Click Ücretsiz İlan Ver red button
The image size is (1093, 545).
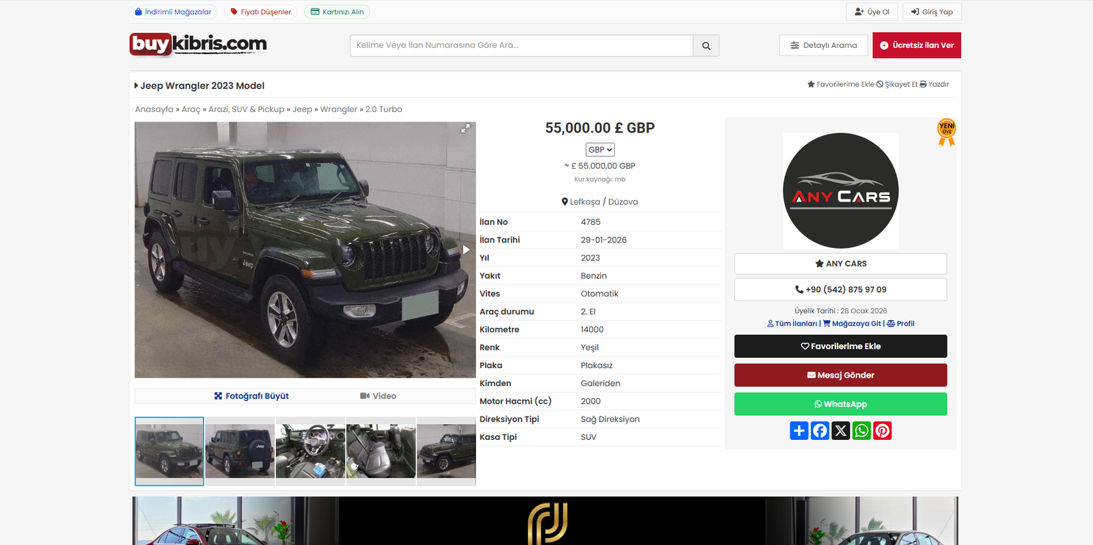click(x=917, y=45)
